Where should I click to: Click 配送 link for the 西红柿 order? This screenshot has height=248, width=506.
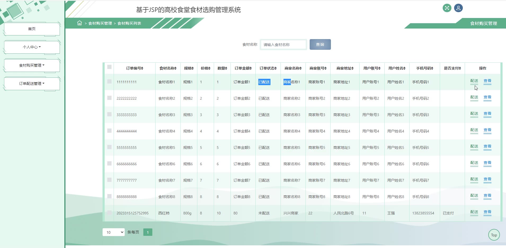(474, 212)
